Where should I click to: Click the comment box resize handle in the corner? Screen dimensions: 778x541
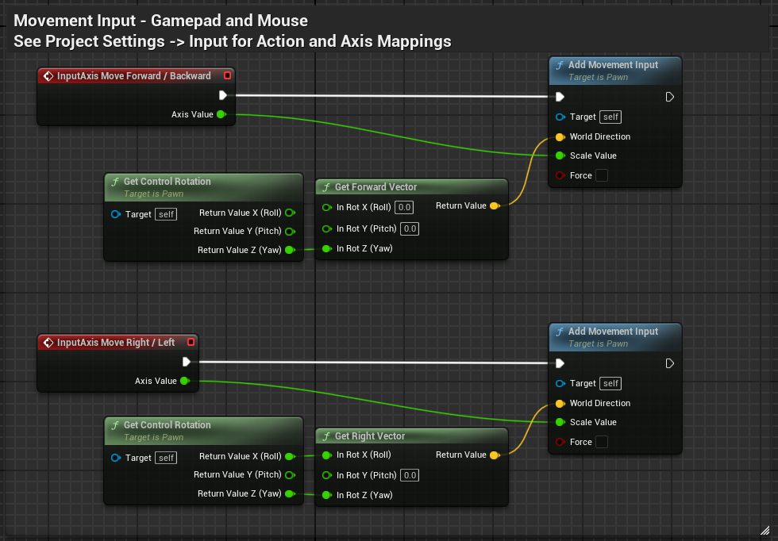(765, 528)
